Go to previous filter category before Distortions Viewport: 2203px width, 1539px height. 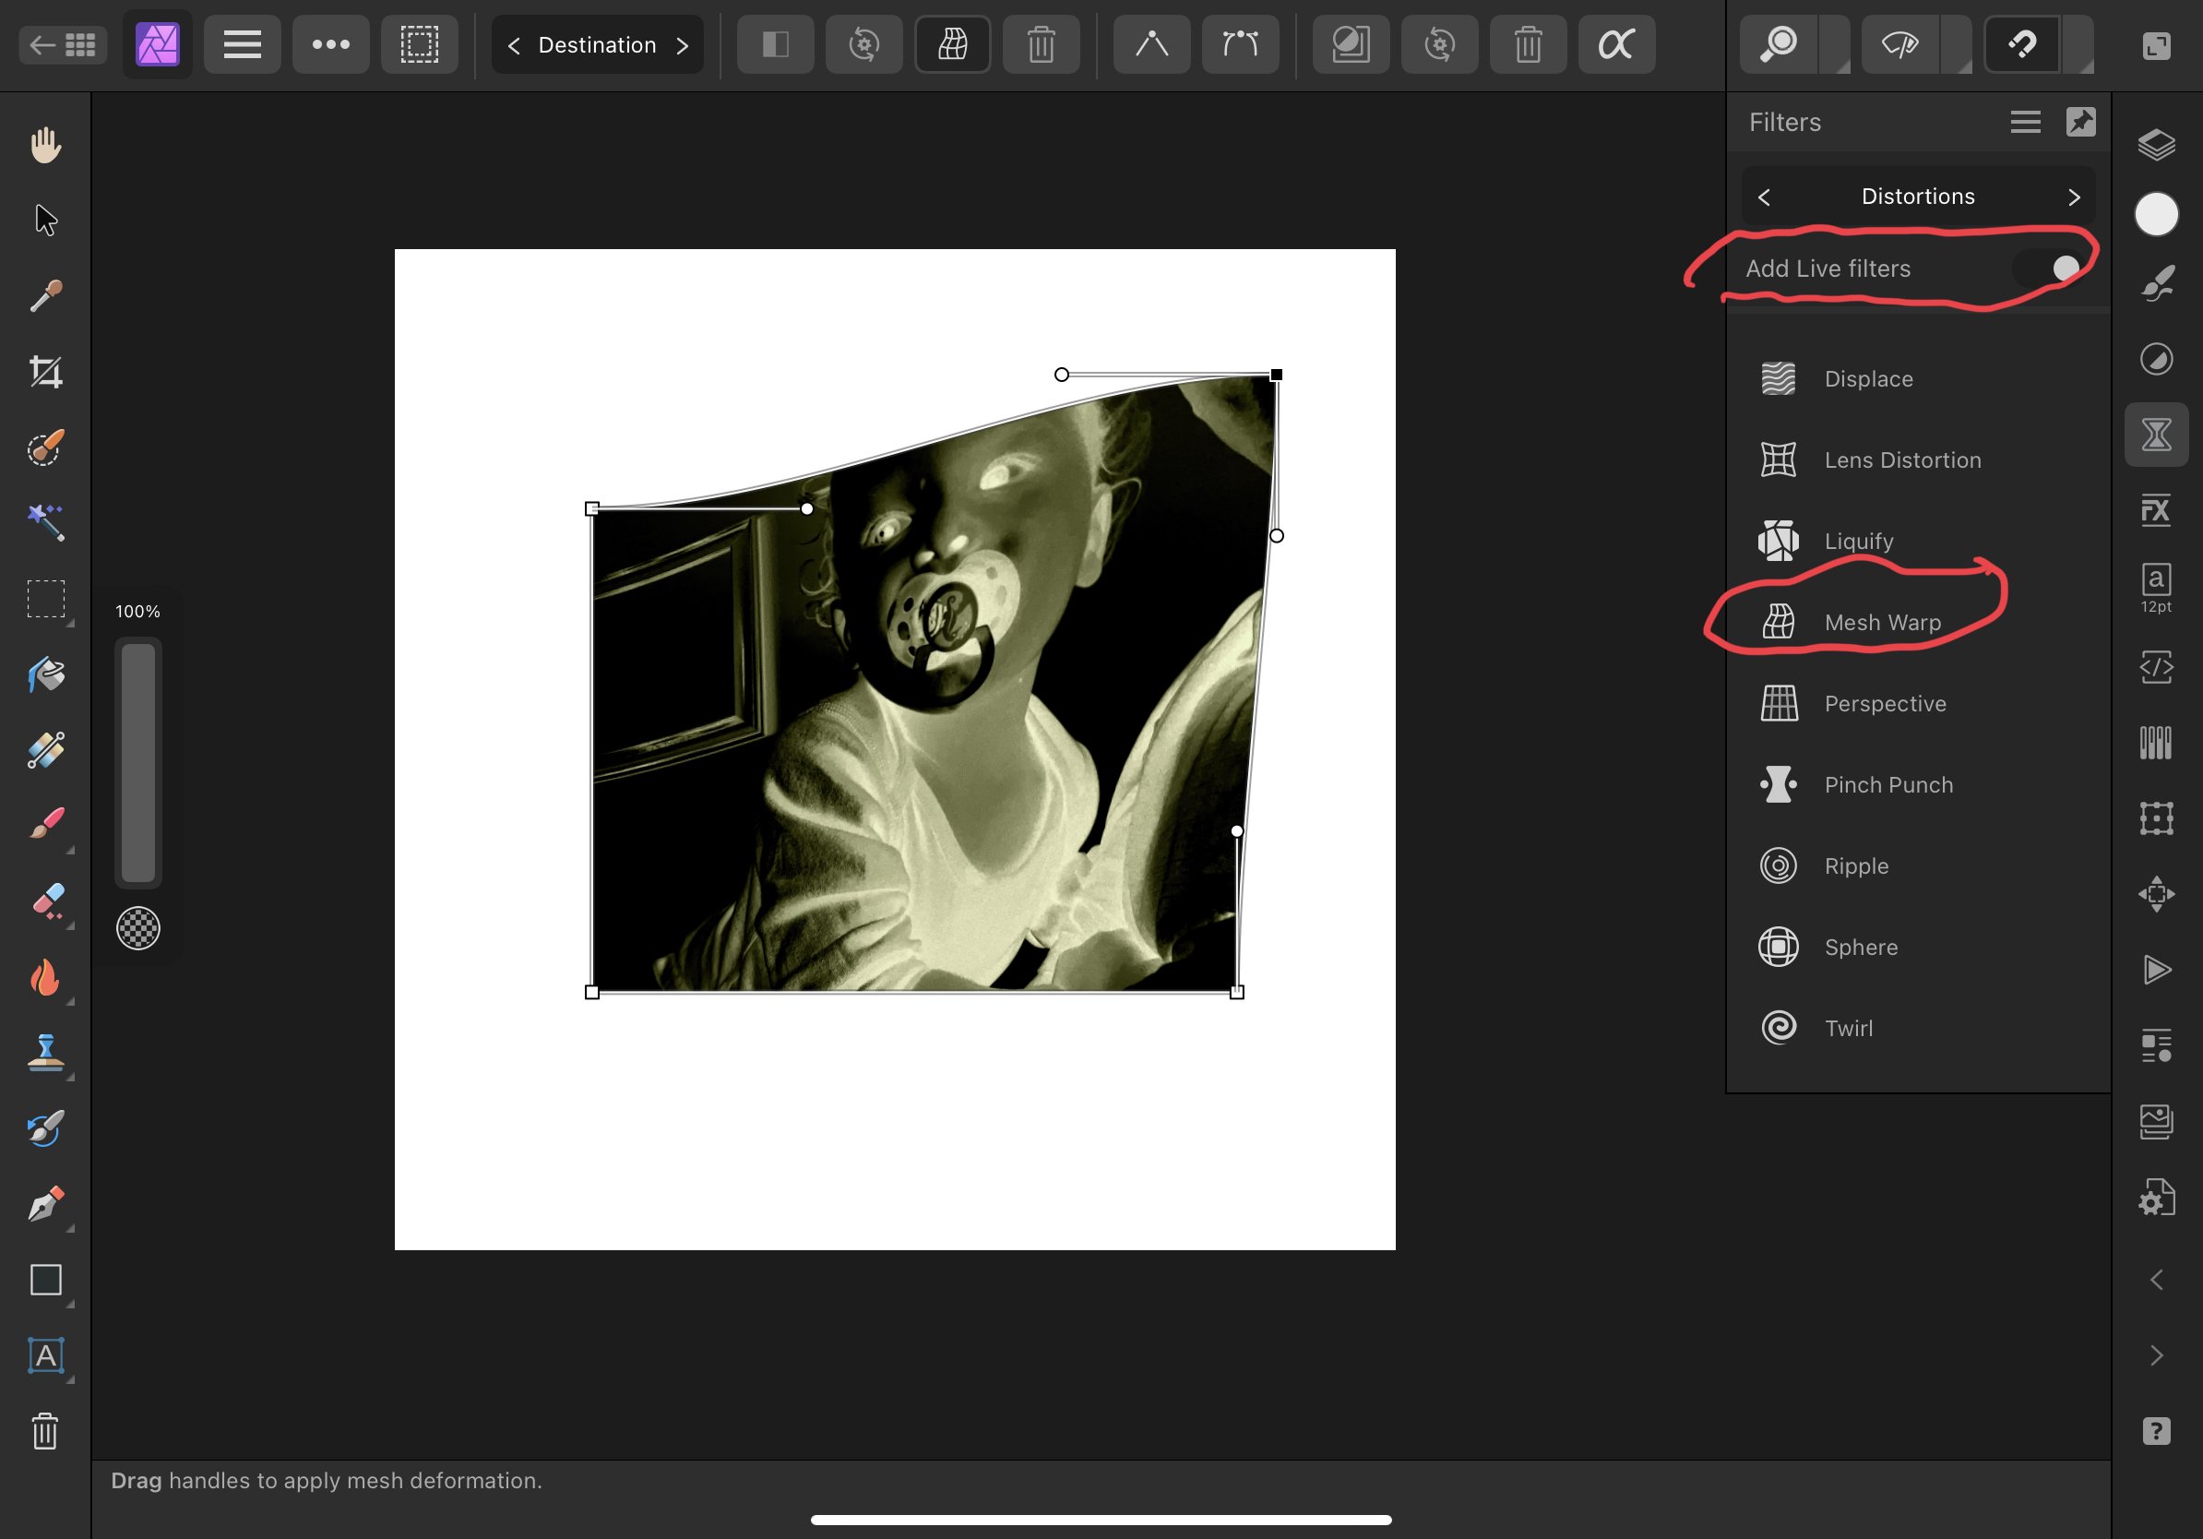(x=1764, y=197)
